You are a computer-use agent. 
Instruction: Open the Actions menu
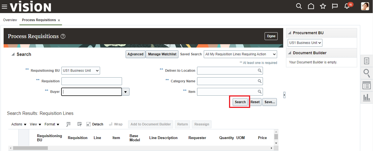(x=19, y=124)
